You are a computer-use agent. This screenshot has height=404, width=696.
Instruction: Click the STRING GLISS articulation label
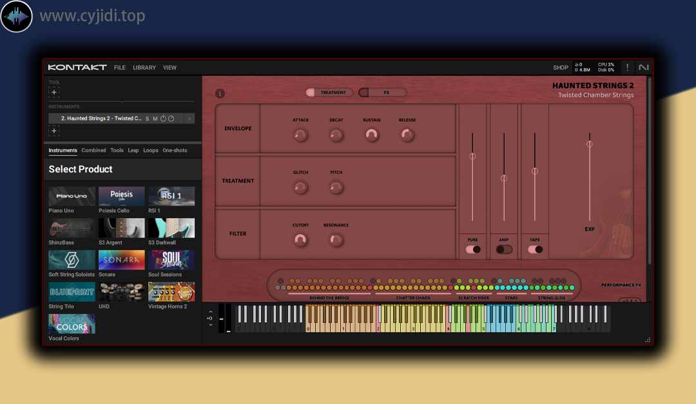[x=551, y=298]
